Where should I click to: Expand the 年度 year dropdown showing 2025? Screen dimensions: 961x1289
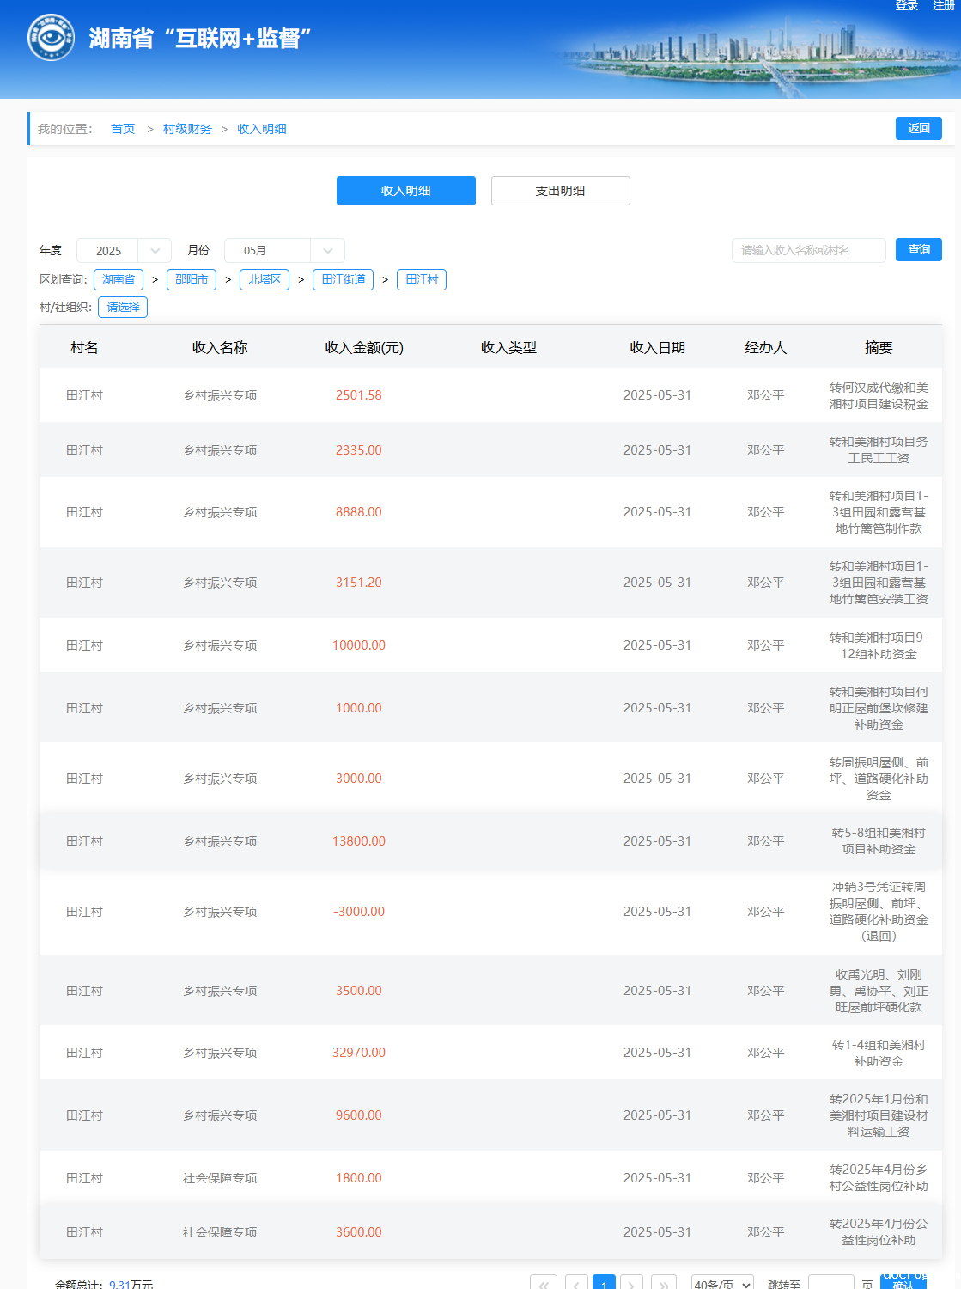pos(124,250)
